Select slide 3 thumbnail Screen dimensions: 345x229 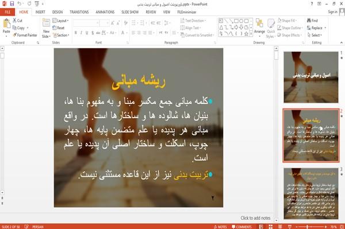point(311,193)
